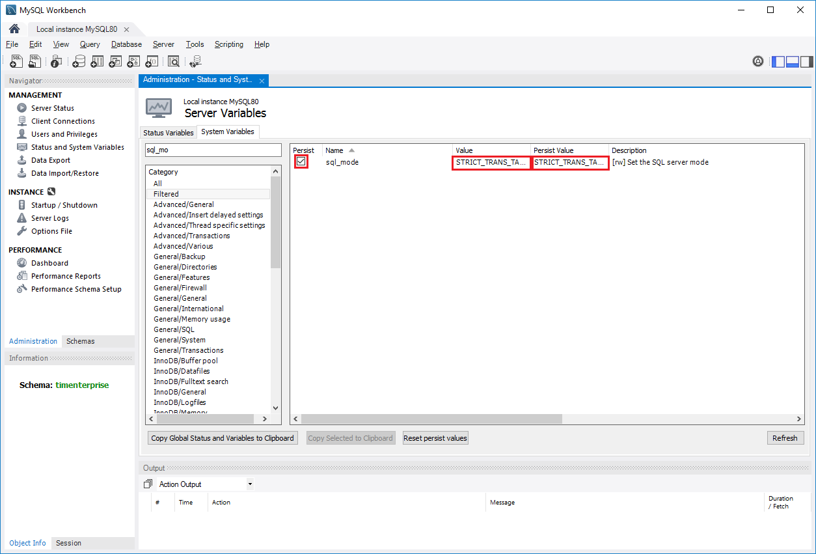
Task: Close the Administration Status tab
Action: click(x=262, y=81)
